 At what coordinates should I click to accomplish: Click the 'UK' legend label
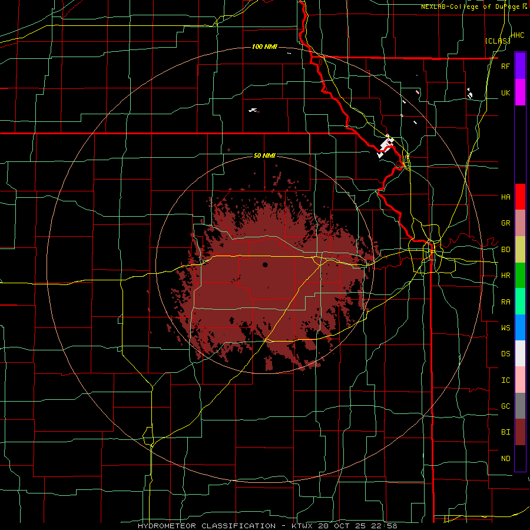(505, 92)
